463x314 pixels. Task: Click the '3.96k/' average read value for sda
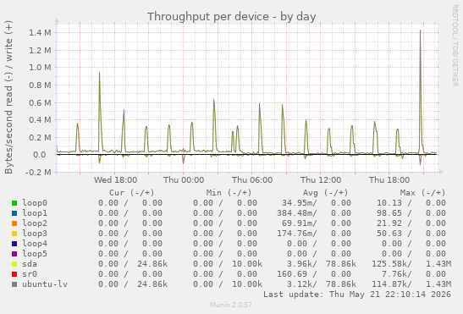point(302,264)
